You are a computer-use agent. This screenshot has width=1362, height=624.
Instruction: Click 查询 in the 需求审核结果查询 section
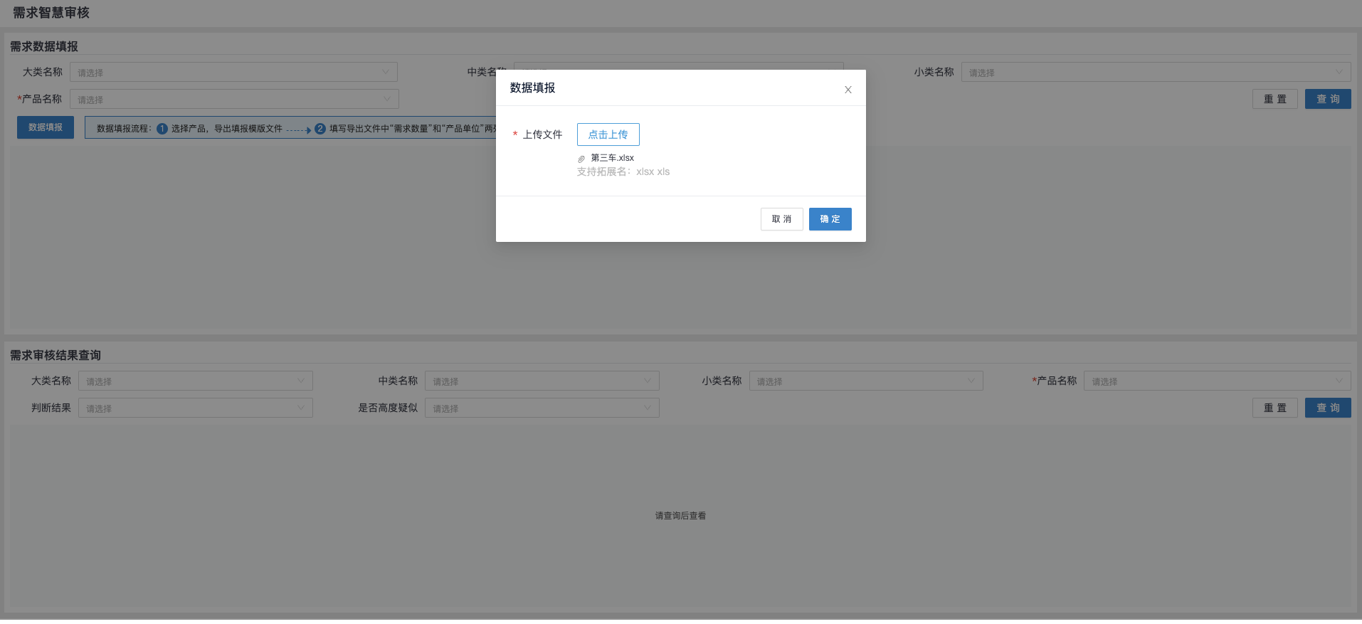tap(1328, 408)
